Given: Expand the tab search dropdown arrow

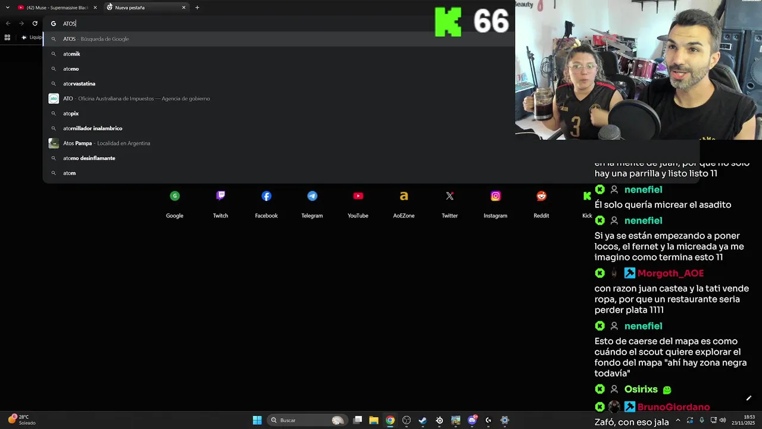Looking at the screenshot, I should [x=7, y=8].
